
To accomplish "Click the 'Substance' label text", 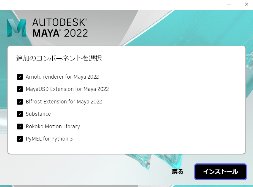I will (x=38, y=114).
